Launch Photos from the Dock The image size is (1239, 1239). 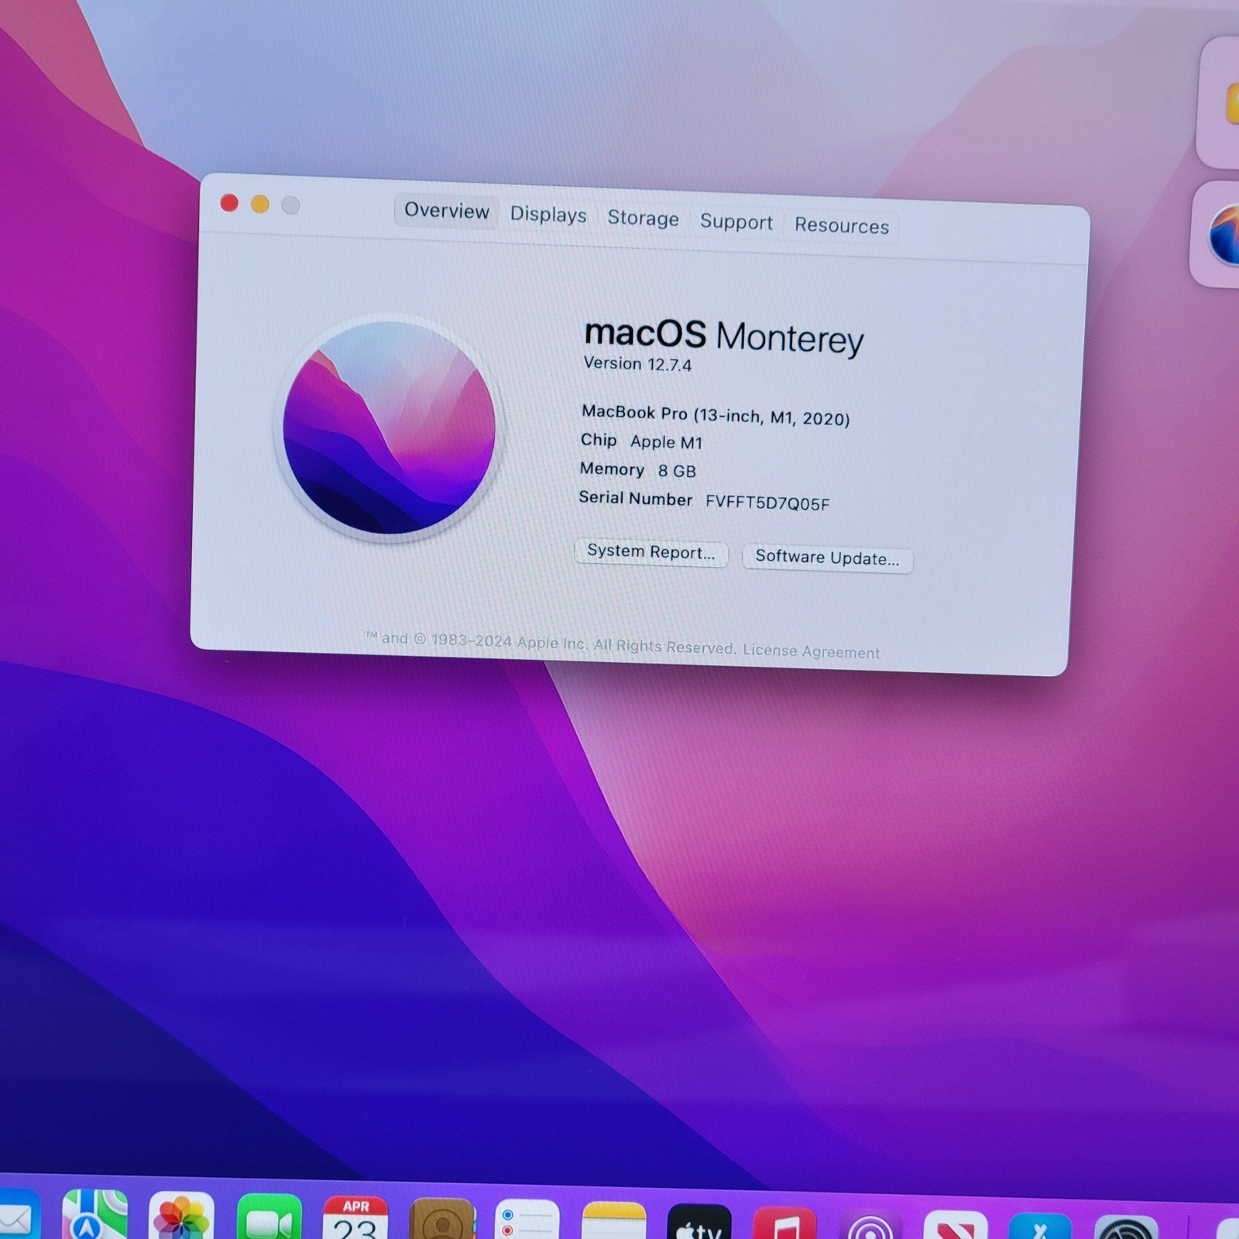pyautogui.click(x=181, y=1217)
